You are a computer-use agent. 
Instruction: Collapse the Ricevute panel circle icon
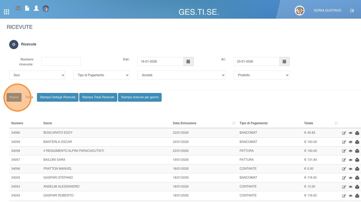[x=14, y=44]
